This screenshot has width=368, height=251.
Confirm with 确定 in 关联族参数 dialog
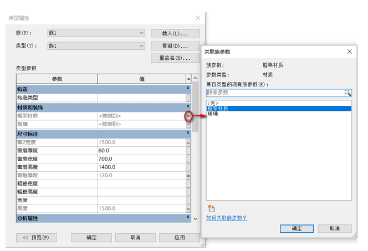(297, 228)
